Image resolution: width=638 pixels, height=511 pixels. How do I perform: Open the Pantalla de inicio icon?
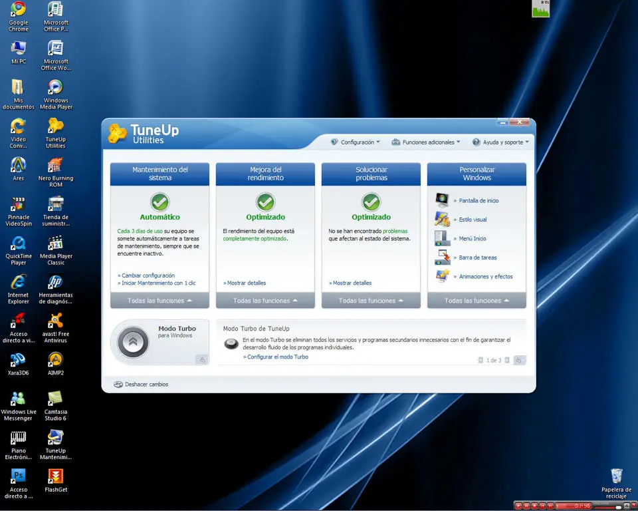442,200
